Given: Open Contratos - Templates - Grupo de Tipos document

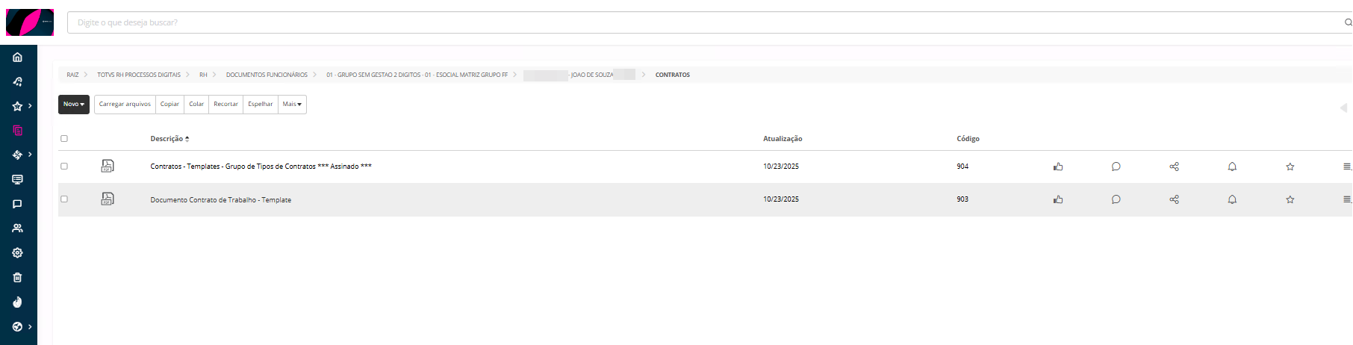Looking at the screenshot, I should (x=261, y=167).
